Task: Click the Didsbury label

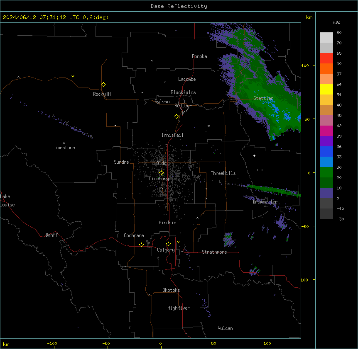Action: 159,179
